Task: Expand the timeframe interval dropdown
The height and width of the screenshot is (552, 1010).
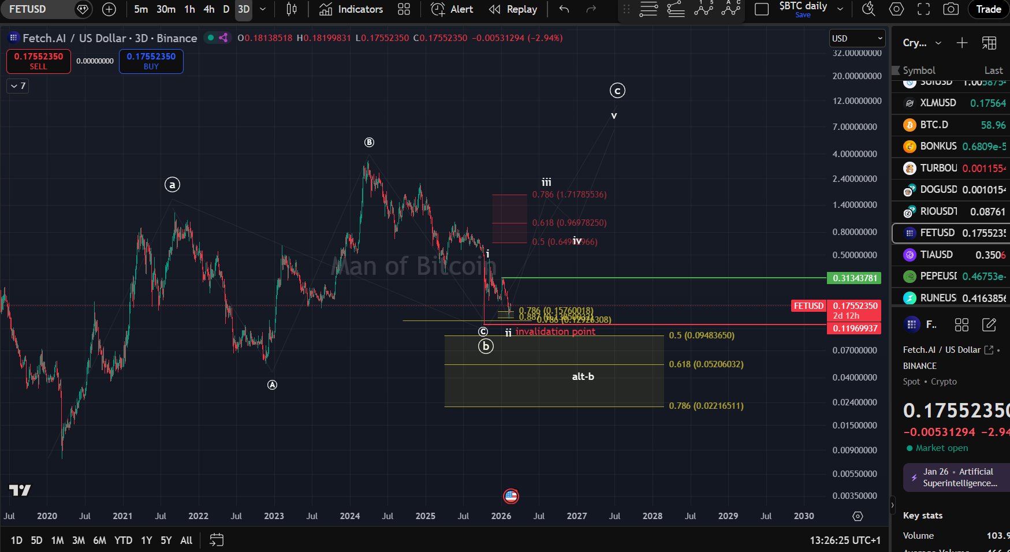Action: click(x=263, y=9)
